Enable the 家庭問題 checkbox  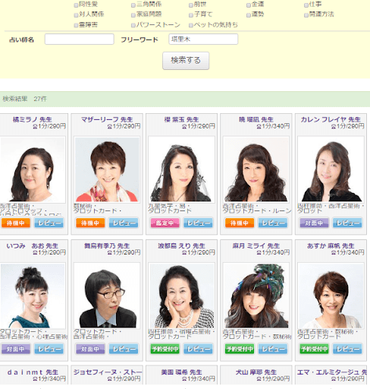point(133,15)
